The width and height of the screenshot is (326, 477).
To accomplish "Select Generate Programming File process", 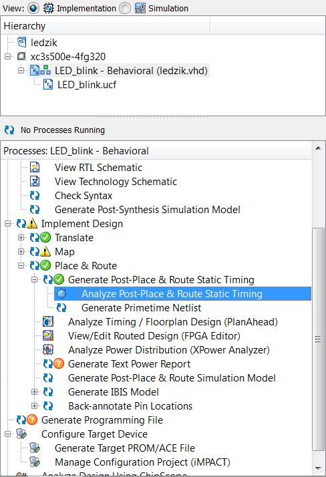I will (102, 420).
